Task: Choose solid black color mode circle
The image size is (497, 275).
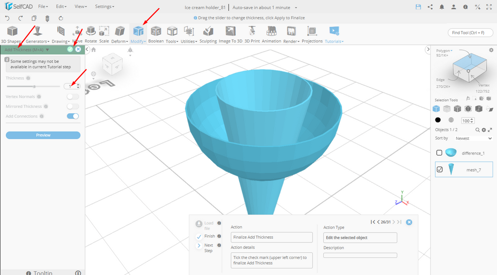Action: click(438, 120)
